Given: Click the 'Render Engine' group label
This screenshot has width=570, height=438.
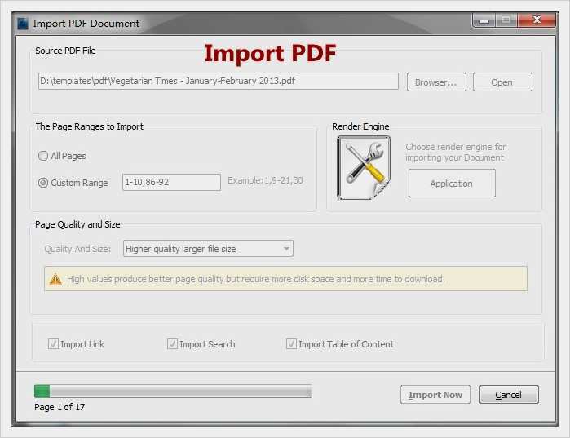Looking at the screenshot, I should point(360,126).
